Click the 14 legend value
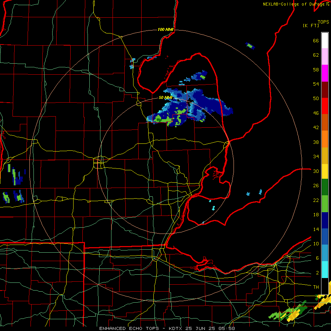This screenshot has height=331, width=331. coord(316,229)
